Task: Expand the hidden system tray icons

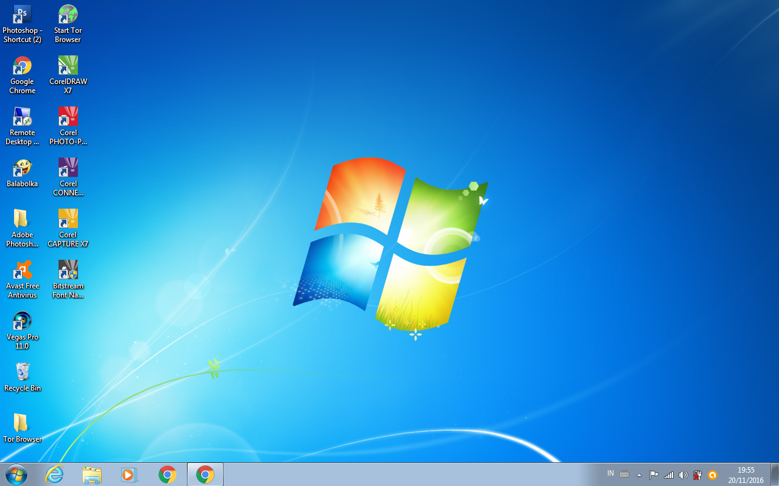Action: click(639, 474)
